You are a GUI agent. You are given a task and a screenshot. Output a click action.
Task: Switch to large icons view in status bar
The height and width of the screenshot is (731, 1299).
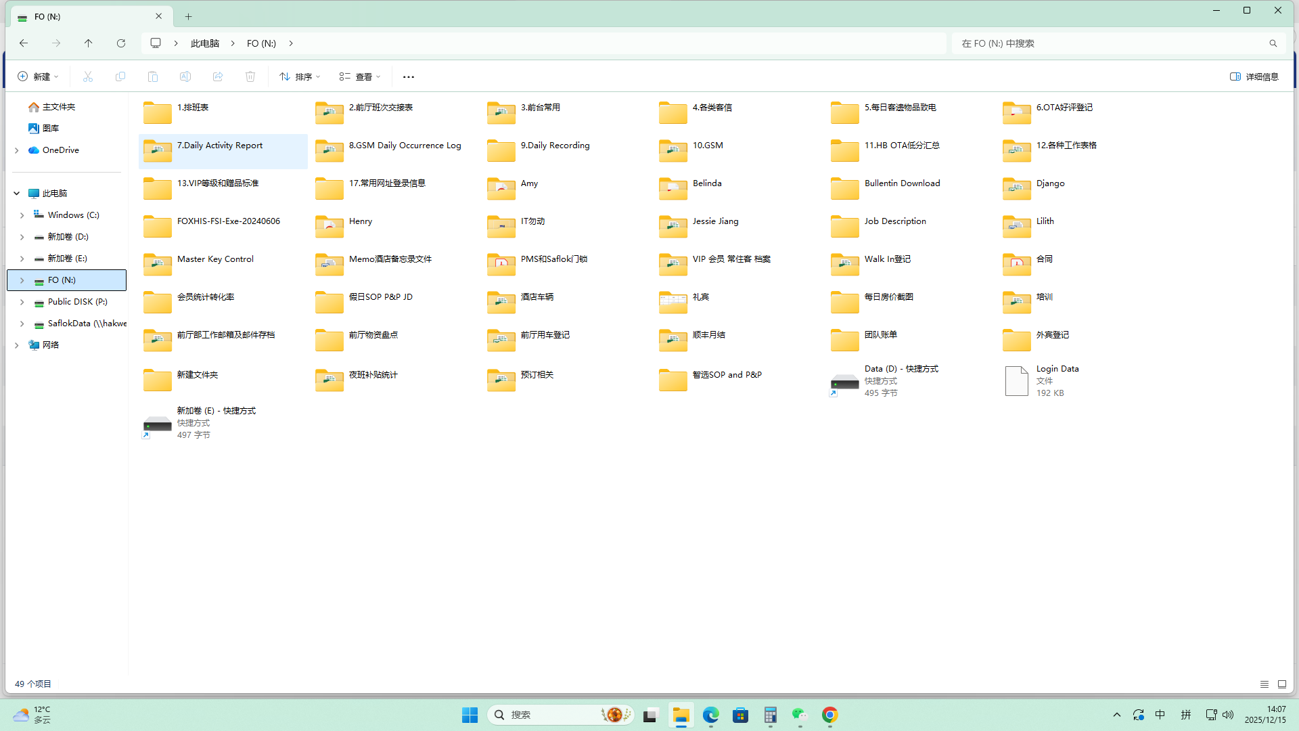tap(1281, 684)
